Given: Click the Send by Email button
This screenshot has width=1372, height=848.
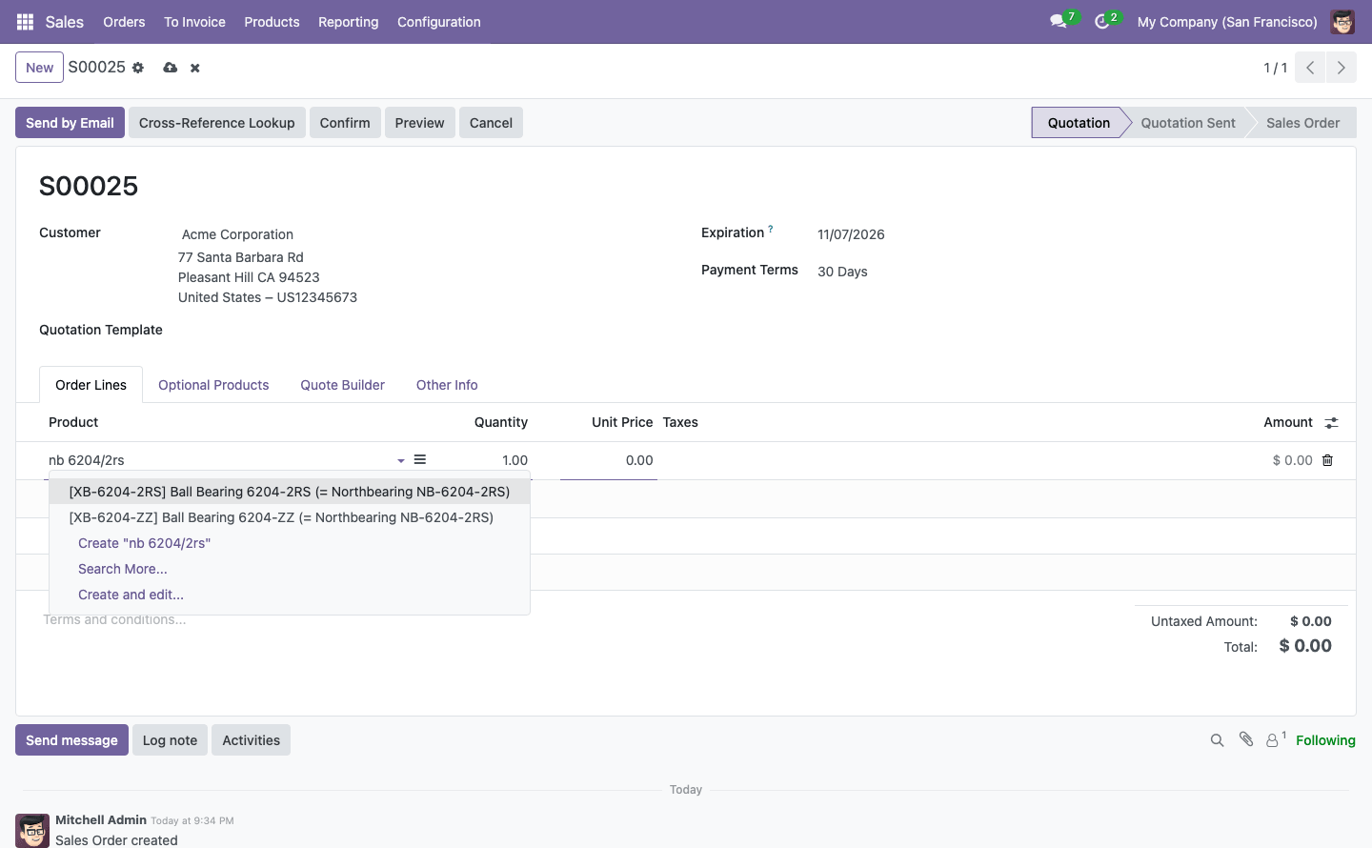Looking at the screenshot, I should (x=70, y=123).
